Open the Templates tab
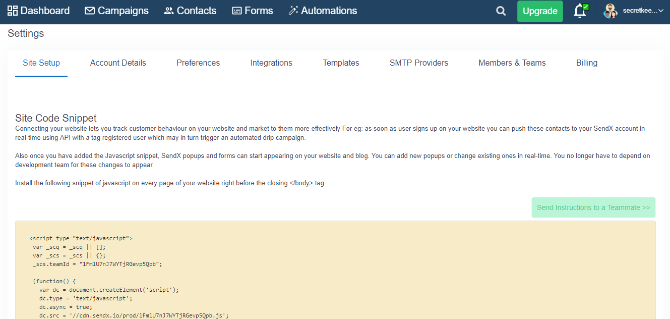670x319 pixels. [x=341, y=63]
